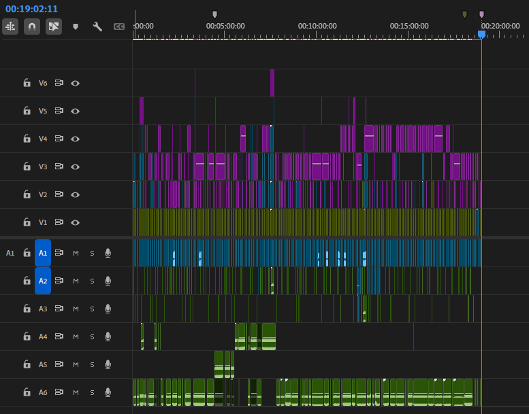This screenshot has height=414, width=529.
Task: Hide track V2 output with eye icon
Action: coord(76,194)
